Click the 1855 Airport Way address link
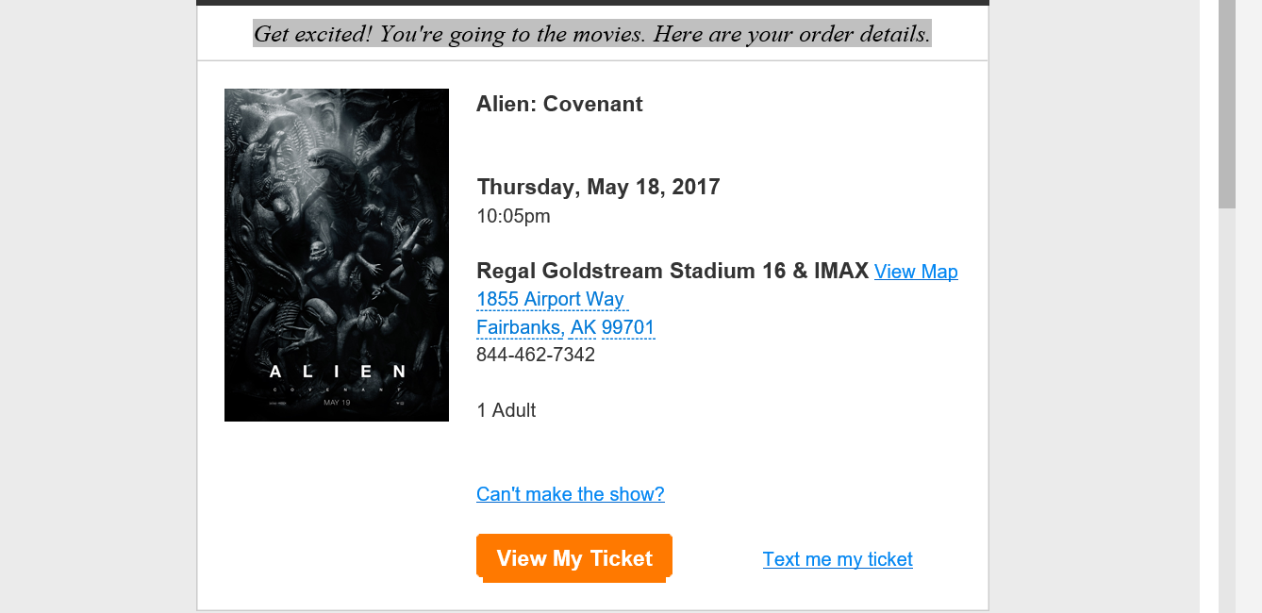Image resolution: width=1262 pixels, height=613 pixels. (550, 299)
